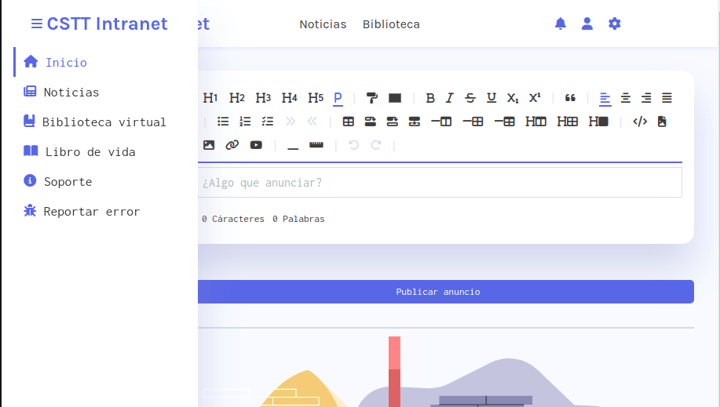
Task: Insert an image into the announcement
Action: coord(209,145)
